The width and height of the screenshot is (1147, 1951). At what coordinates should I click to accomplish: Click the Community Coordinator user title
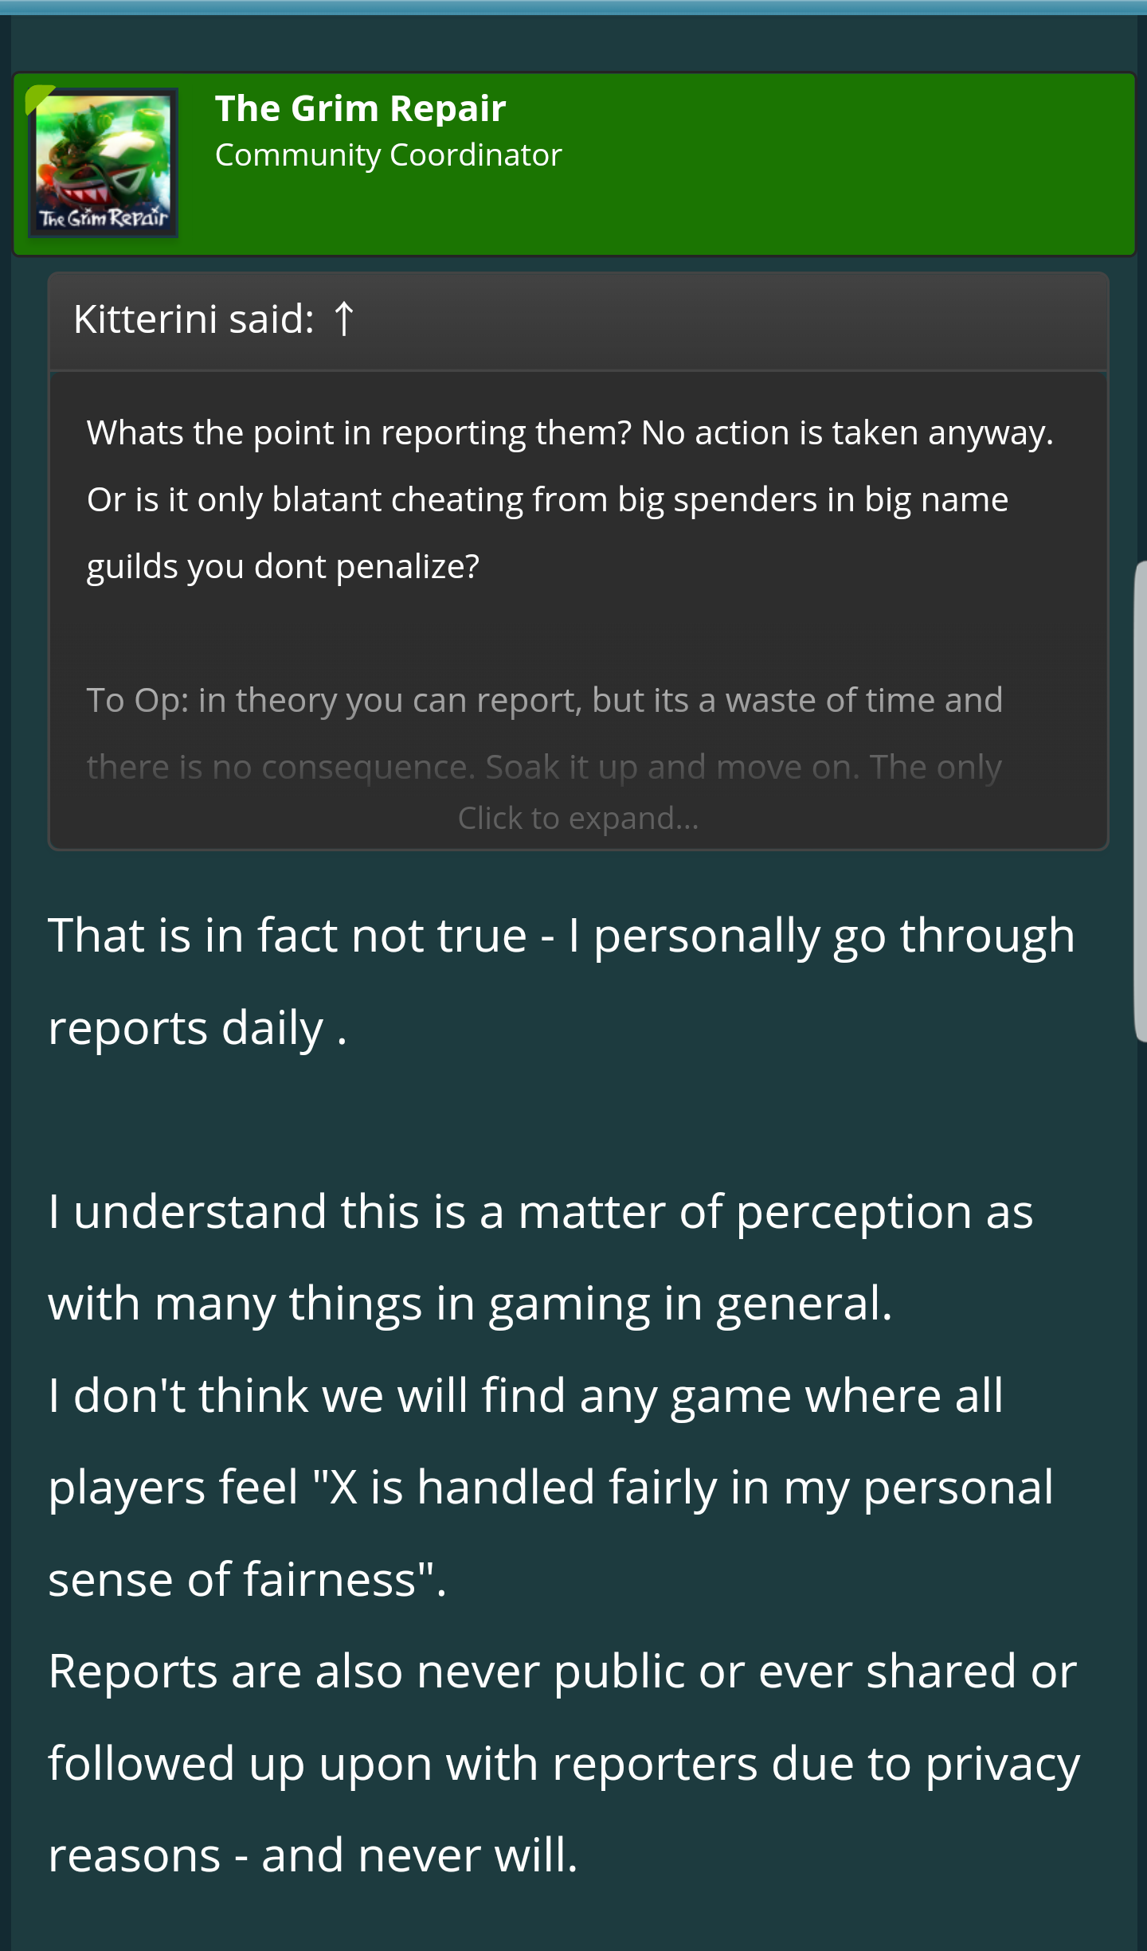(x=388, y=155)
